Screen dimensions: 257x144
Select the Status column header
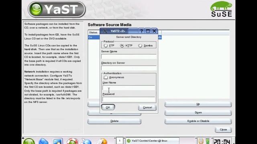pos(94,32)
